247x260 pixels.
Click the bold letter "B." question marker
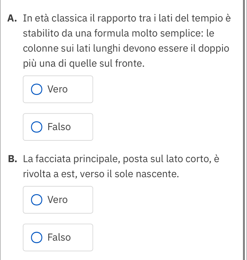(x=14, y=159)
